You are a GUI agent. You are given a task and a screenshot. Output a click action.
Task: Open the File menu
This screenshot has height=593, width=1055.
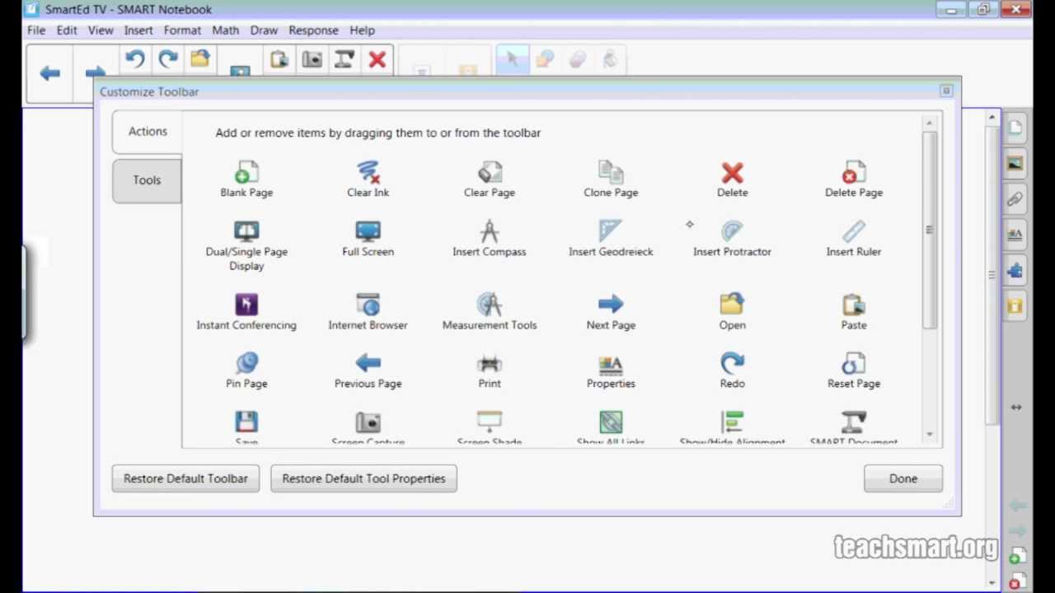36,30
